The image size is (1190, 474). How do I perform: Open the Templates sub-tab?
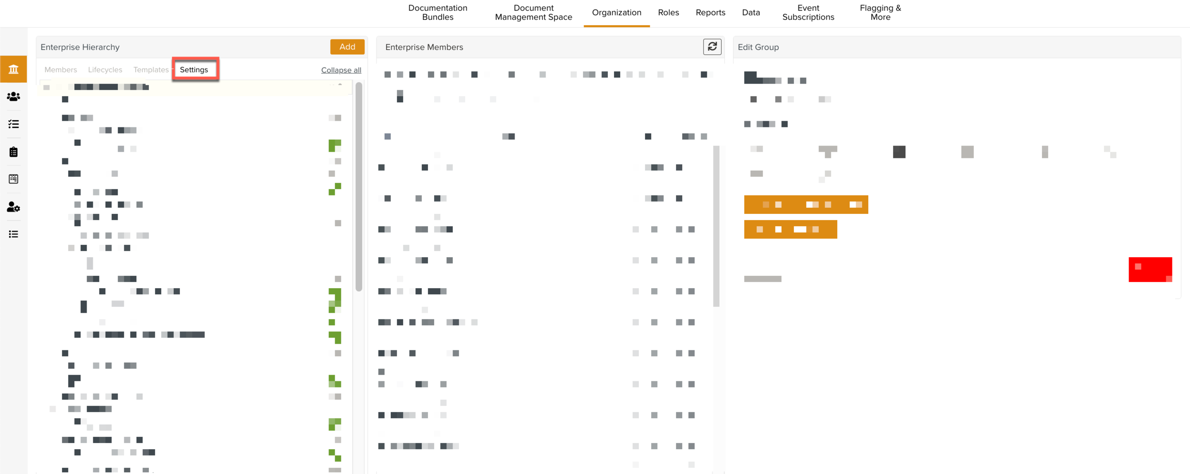point(151,70)
